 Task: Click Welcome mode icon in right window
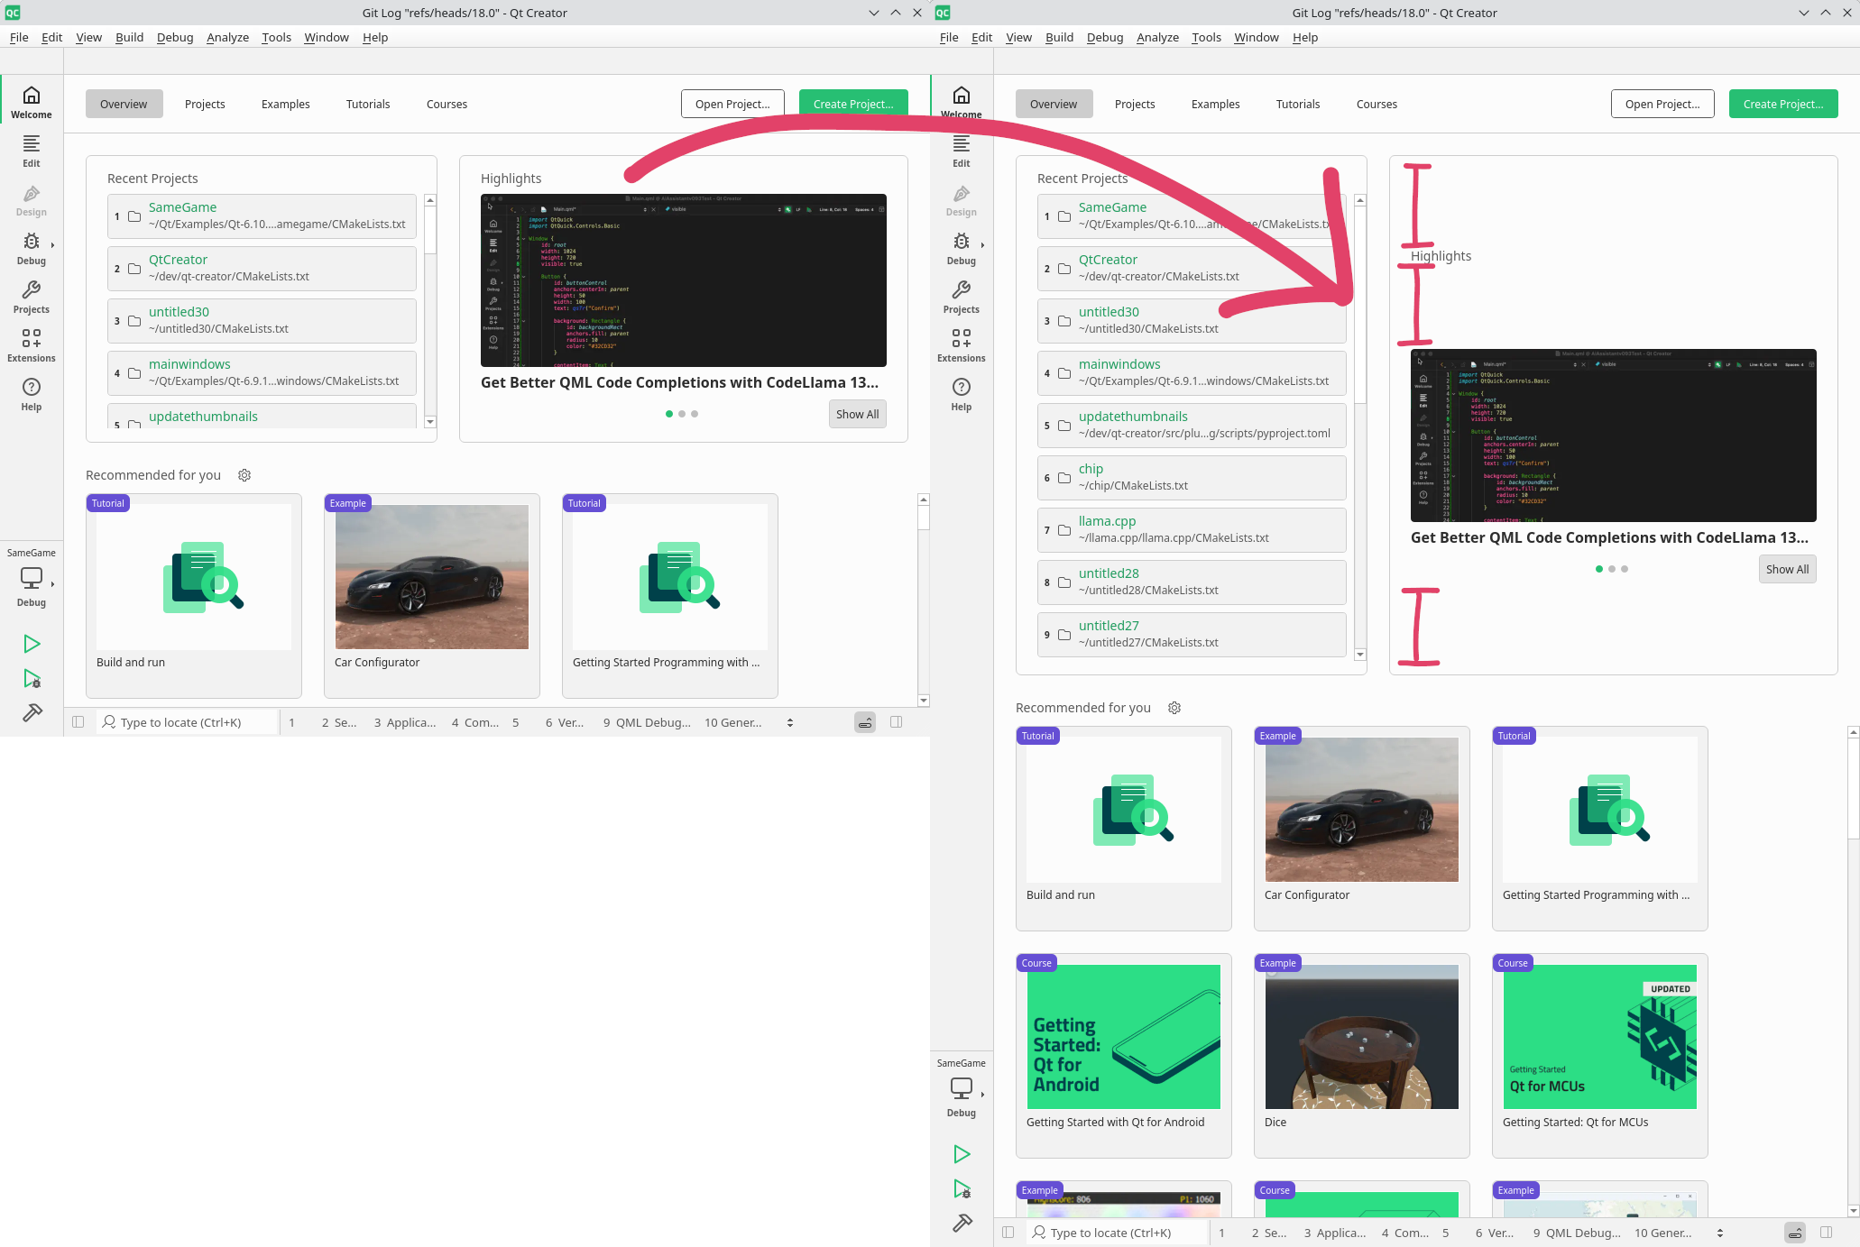[x=962, y=96]
